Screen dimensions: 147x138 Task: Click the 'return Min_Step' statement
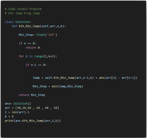point(32,95)
